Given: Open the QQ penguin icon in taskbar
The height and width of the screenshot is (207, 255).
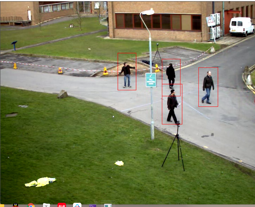Looking at the screenshot, I should [x=15, y=205].
